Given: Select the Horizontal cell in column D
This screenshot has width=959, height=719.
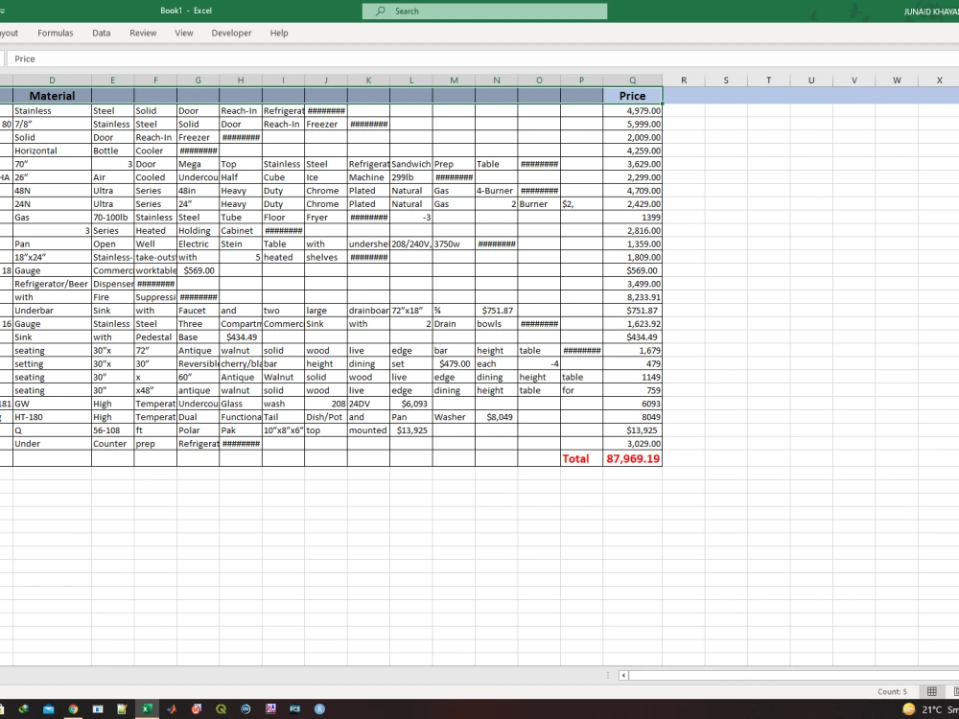Looking at the screenshot, I should 52,151.
